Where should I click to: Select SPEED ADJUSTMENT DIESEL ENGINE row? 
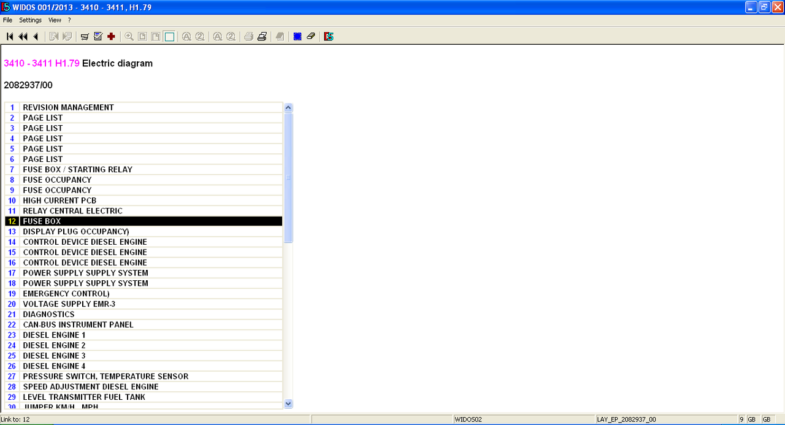click(144, 387)
